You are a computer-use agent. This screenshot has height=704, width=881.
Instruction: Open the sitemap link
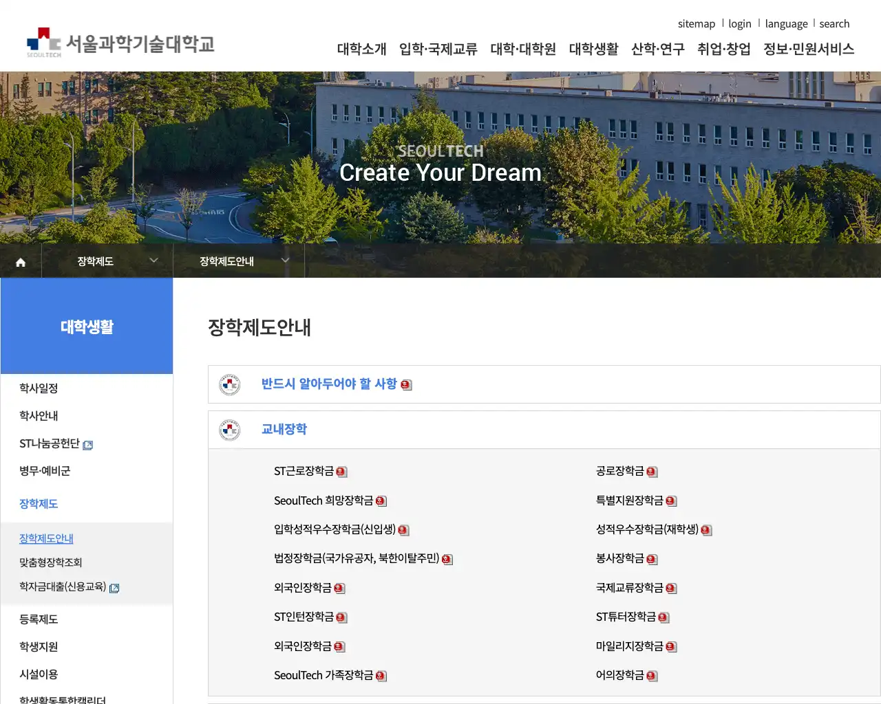tap(697, 23)
